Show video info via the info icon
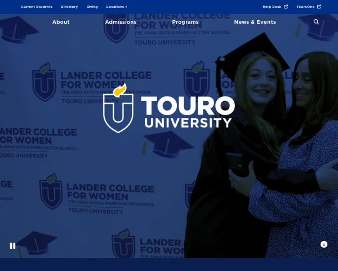Image resolution: width=338 pixels, height=271 pixels. pos(324,244)
